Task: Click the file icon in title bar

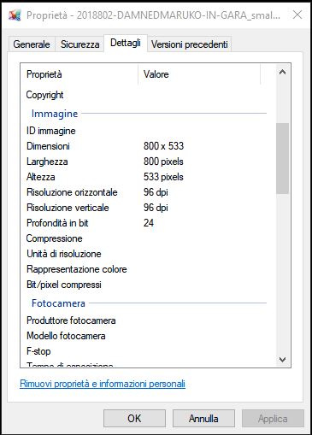Action: pyautogui.click(x=15, y=15)
